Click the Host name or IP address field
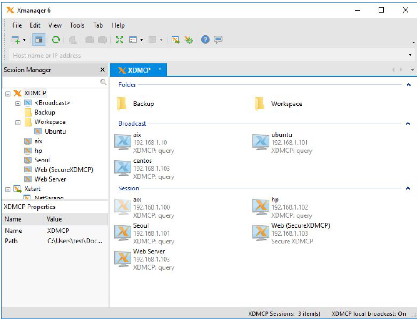The width and height of the screenshot is (418, 320). [208, 55]
